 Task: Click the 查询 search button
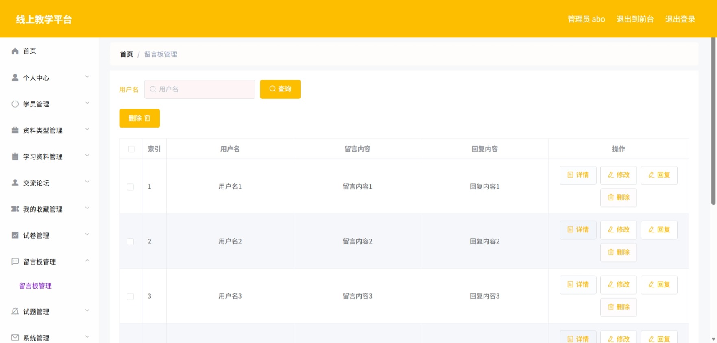tap(280, 89)
